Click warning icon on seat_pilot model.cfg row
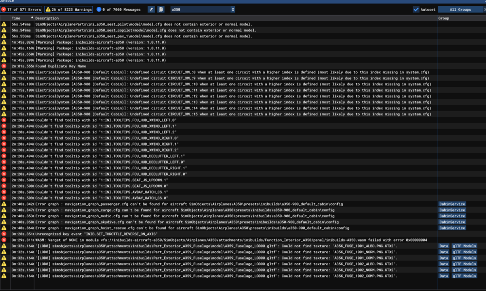This screenshot has height=291, width=486. (x=4, y=24)
